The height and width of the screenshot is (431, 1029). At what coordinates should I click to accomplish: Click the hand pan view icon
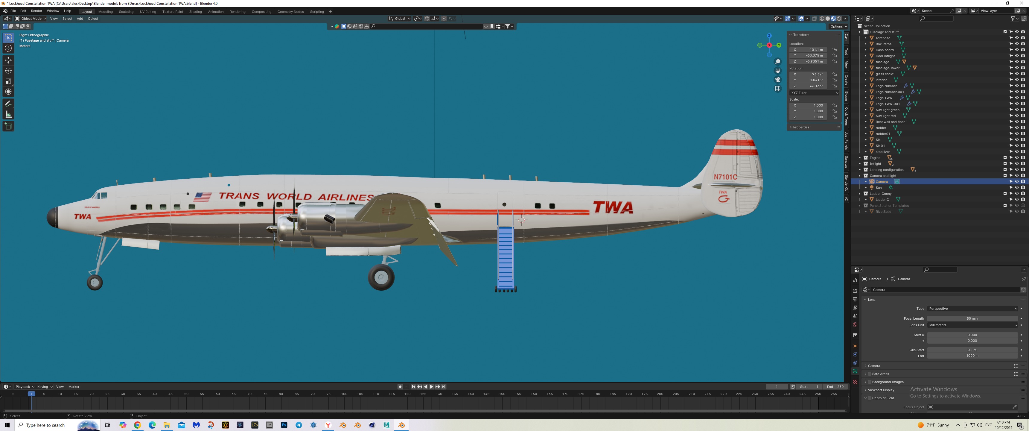pos(777,71)
